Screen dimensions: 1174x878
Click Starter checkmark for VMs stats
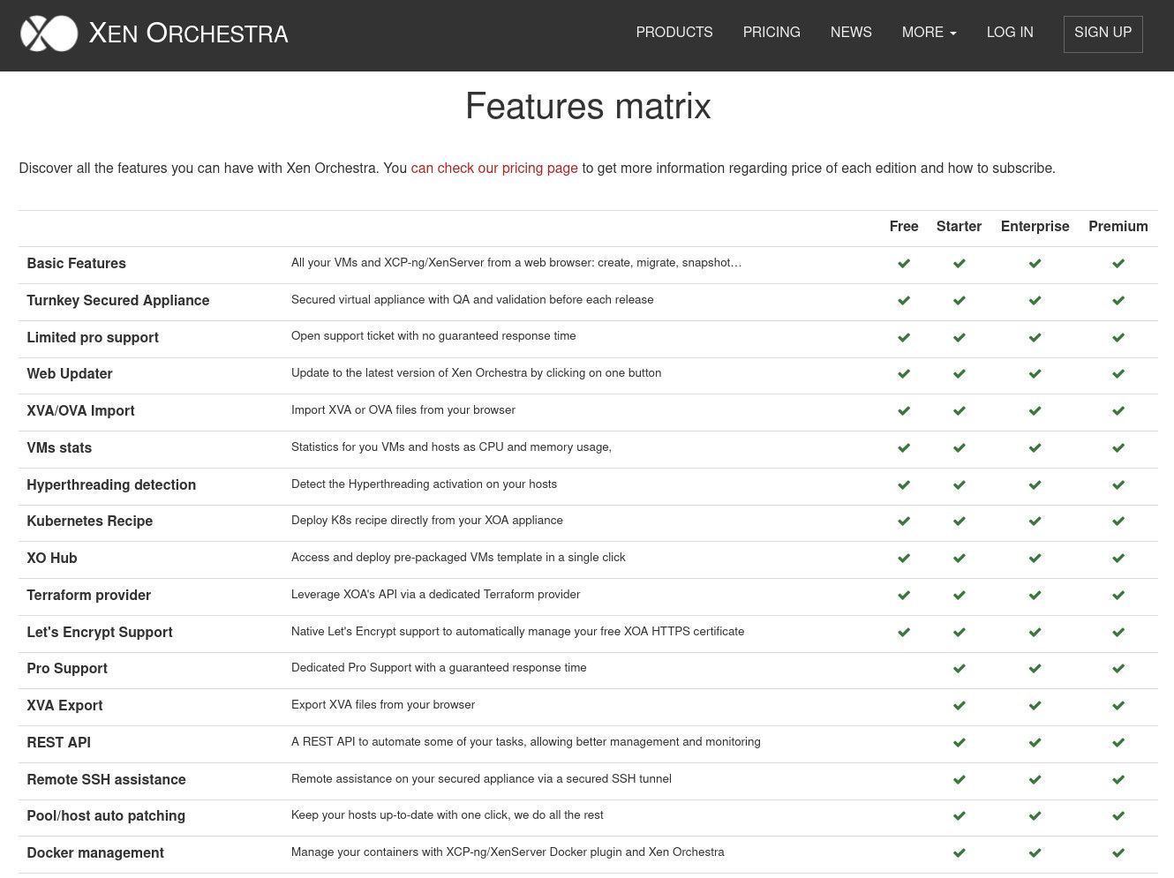(x=960, y=448)
